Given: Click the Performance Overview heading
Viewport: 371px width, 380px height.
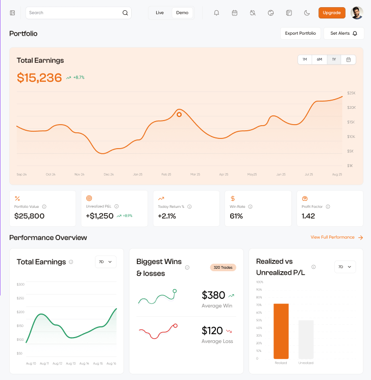Looking at the screenshot, I should click(48, 237).
